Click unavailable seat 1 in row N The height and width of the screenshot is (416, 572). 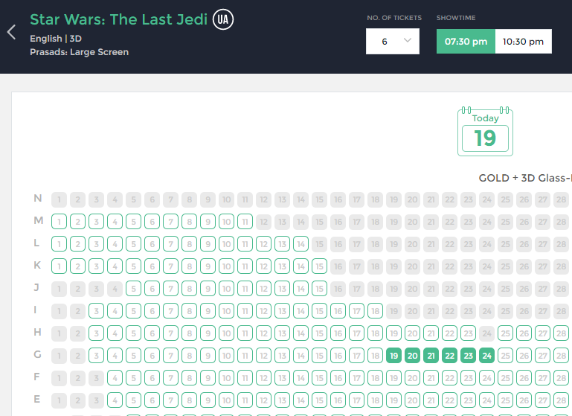coord(59,199)
